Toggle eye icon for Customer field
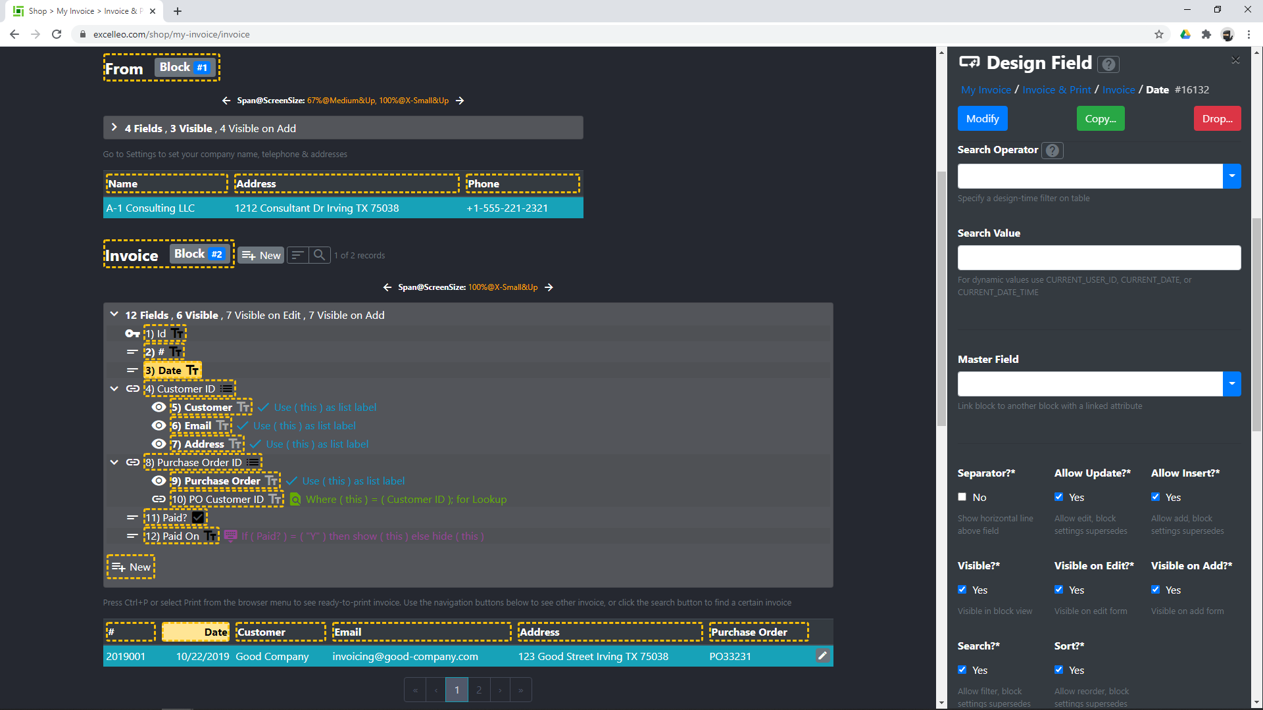 click(x=159, y=408)
